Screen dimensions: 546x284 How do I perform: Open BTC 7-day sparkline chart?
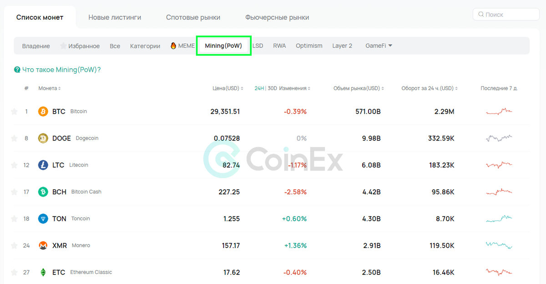pyautogui.click(x=499, y=112)
